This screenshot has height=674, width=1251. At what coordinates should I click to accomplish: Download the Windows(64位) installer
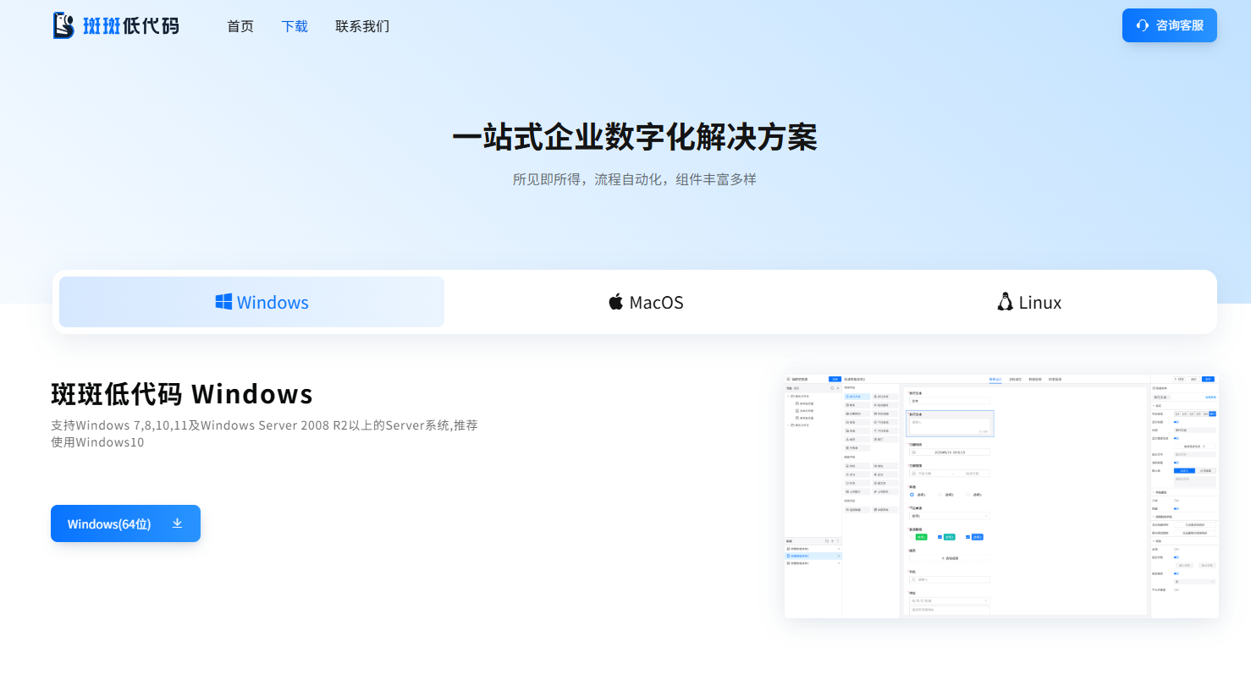[125, 523]
